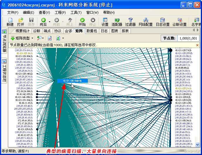Select the highlighted node 10.121.128.18
Viewport: 202px width, 155px height.
tap(72, 81)
